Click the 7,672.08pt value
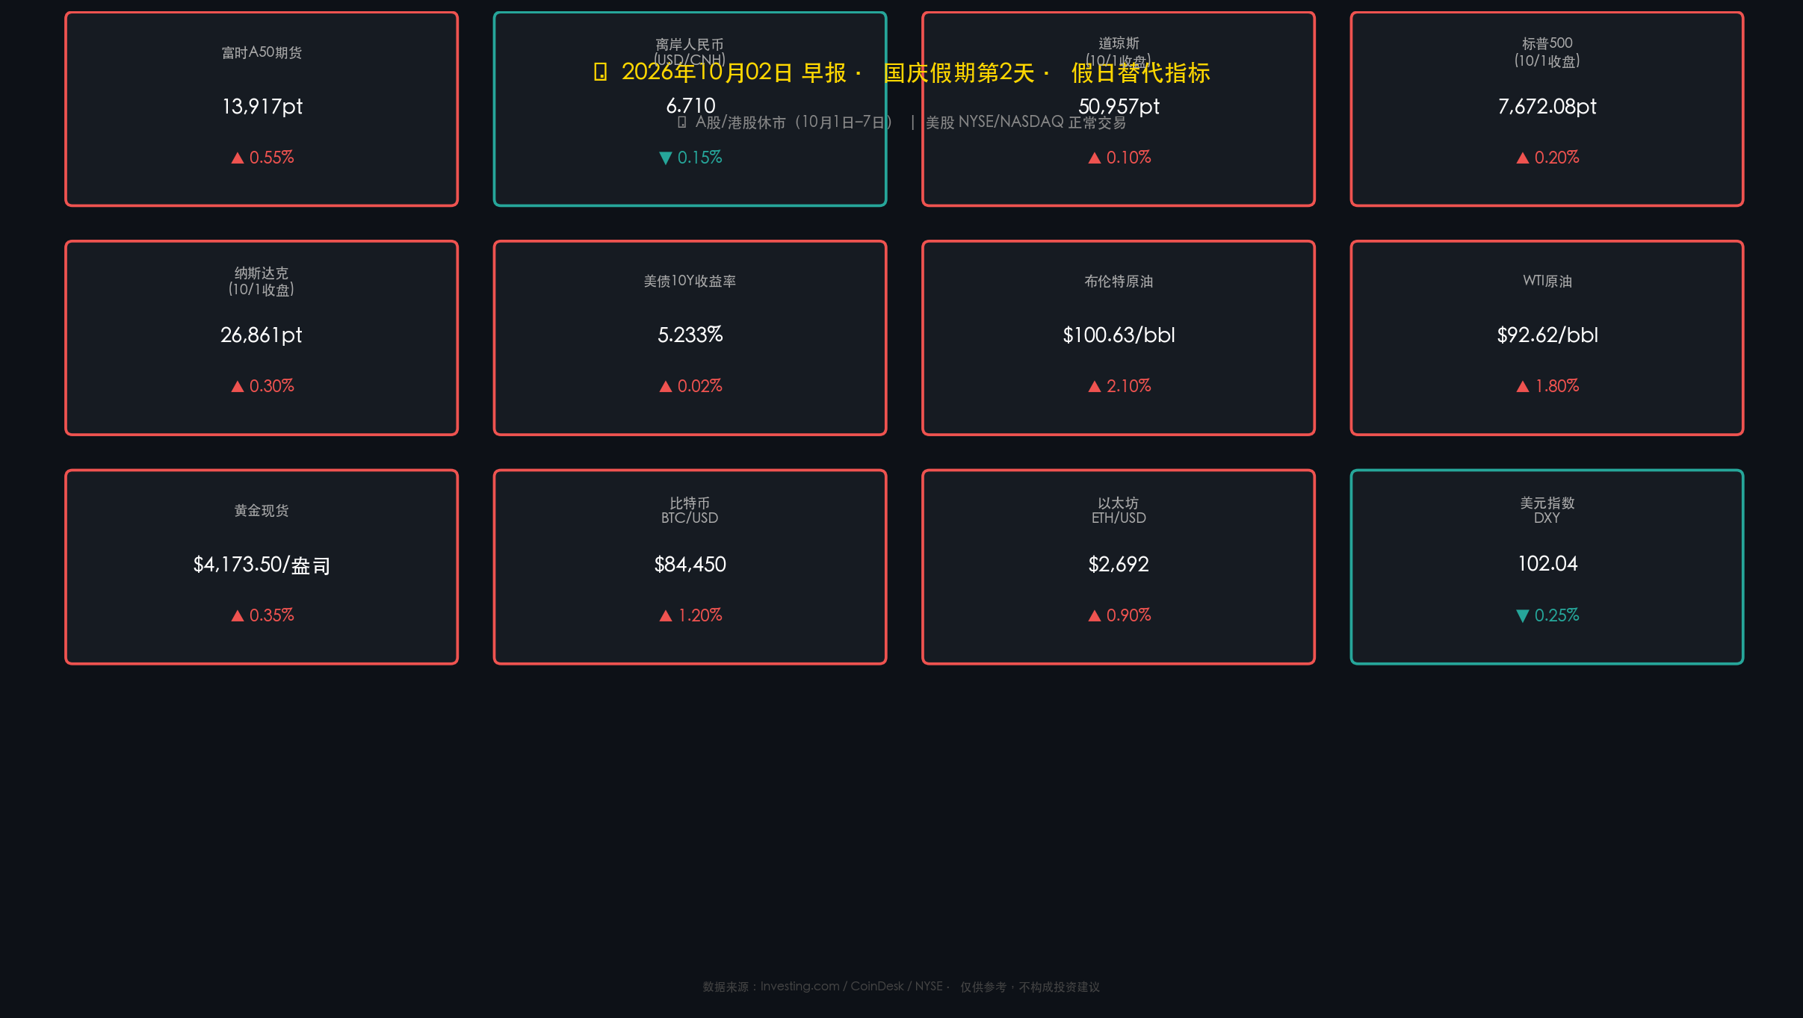Screen dimensions: 1803x1018 pos(1547,107)
